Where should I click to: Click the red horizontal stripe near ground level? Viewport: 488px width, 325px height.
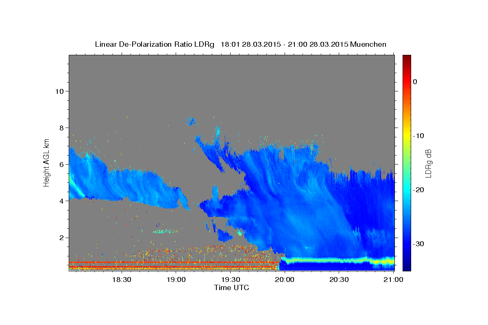[174, 263]
